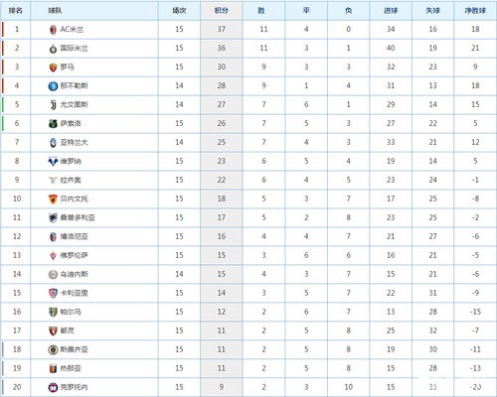This screenshot has width=497, height=397.
Task: Click the 尤文图斯 logo icon
Action: tap(53, 105)
